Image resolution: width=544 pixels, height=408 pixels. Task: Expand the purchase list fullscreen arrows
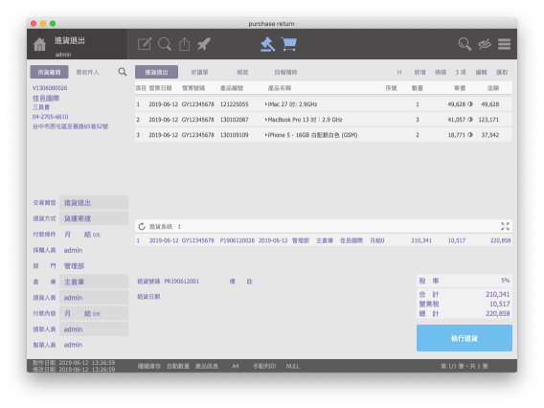[505, 227]
